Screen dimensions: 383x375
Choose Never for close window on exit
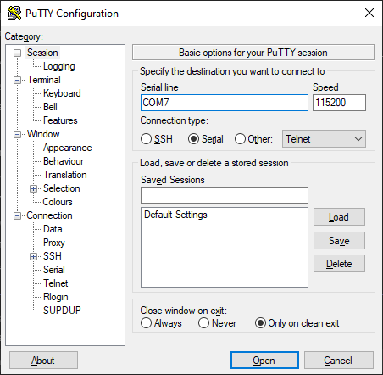[203, 323]
